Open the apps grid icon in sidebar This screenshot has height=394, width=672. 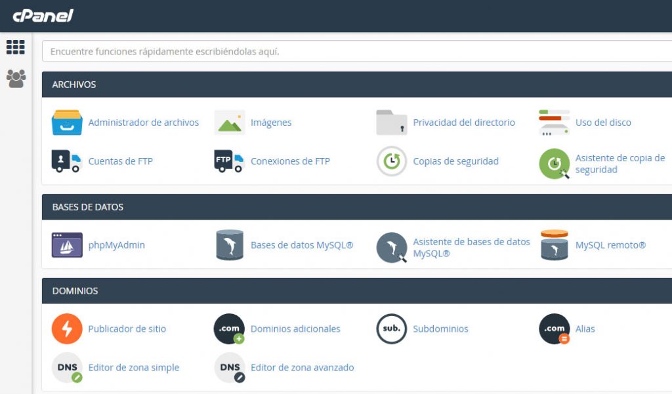click(15, 47)
